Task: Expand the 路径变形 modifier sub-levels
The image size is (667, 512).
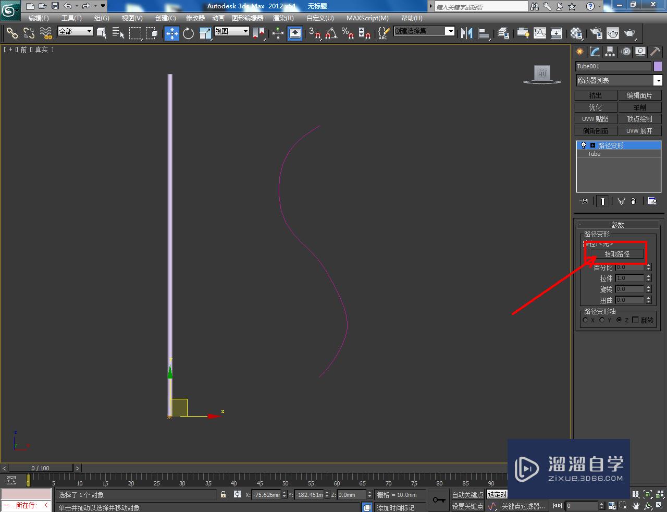Action: click(x=592, y=145)
